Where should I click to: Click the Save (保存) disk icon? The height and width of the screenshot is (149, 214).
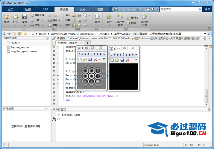point(24,17)
